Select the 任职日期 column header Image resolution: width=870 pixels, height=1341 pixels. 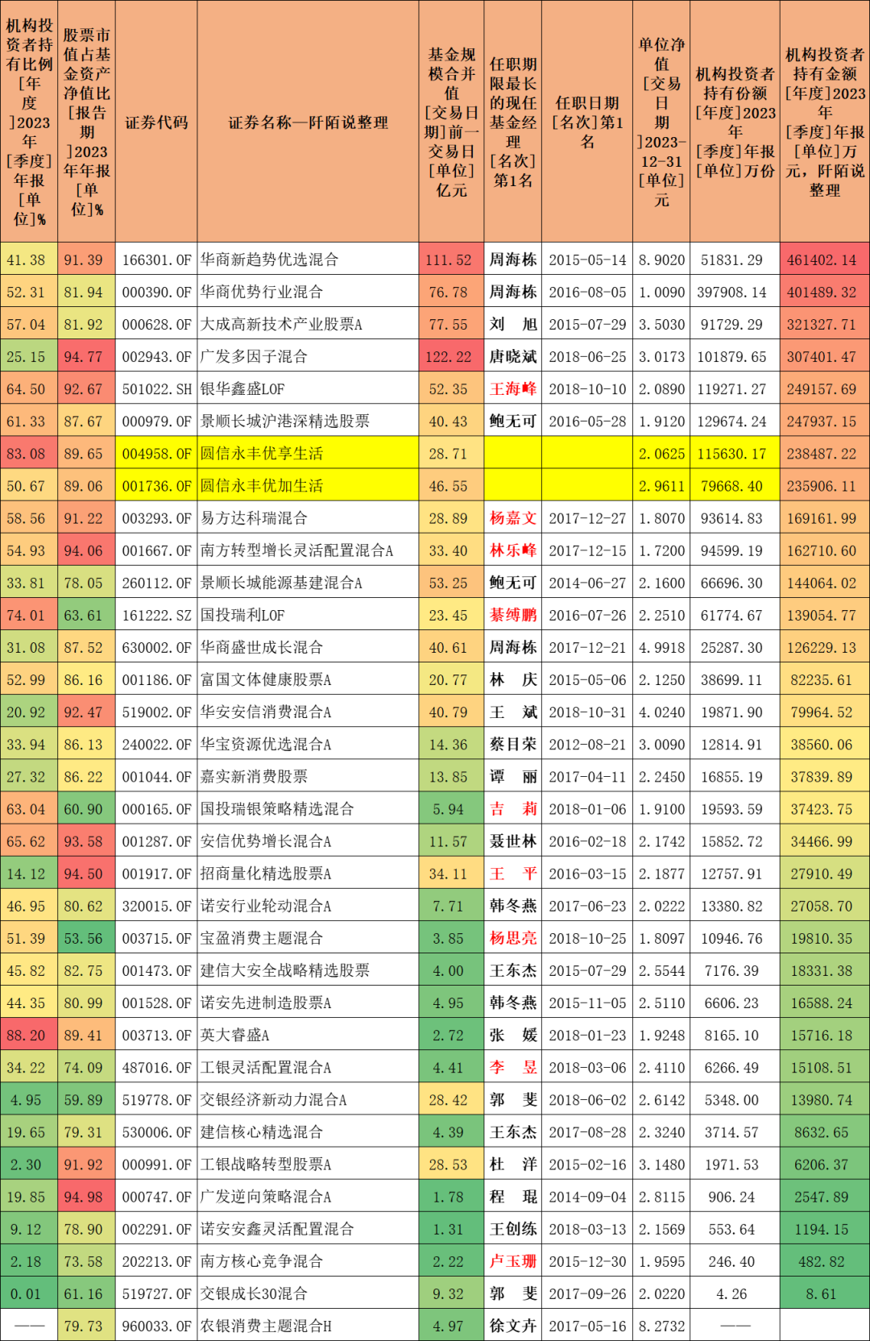[587, 122]
